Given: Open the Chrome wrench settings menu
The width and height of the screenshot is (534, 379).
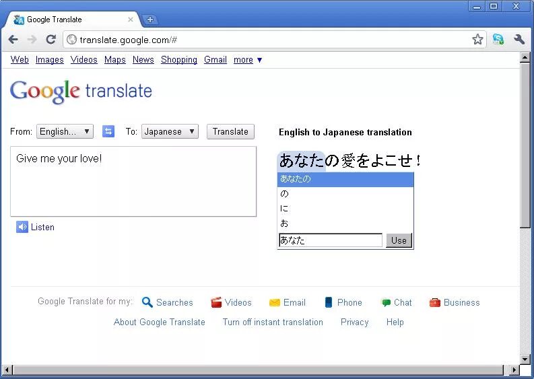Looking at the screenshot, I should click(x=519, y=40).
